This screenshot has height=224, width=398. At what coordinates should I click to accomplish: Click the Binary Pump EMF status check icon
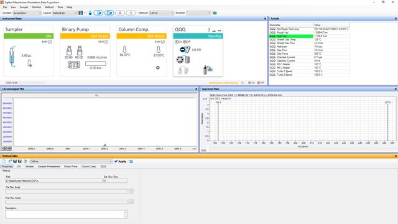point(106,42)
